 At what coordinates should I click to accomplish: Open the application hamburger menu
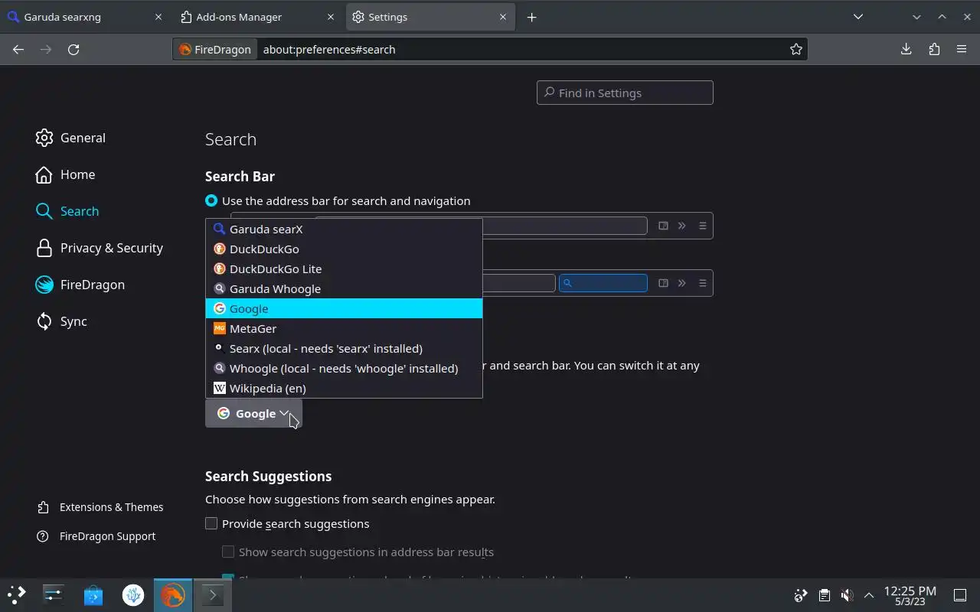pyautogui.click(x=962, y=49)
